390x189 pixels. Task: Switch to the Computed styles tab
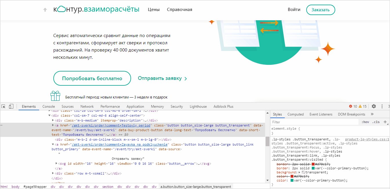tap(295, 114)
